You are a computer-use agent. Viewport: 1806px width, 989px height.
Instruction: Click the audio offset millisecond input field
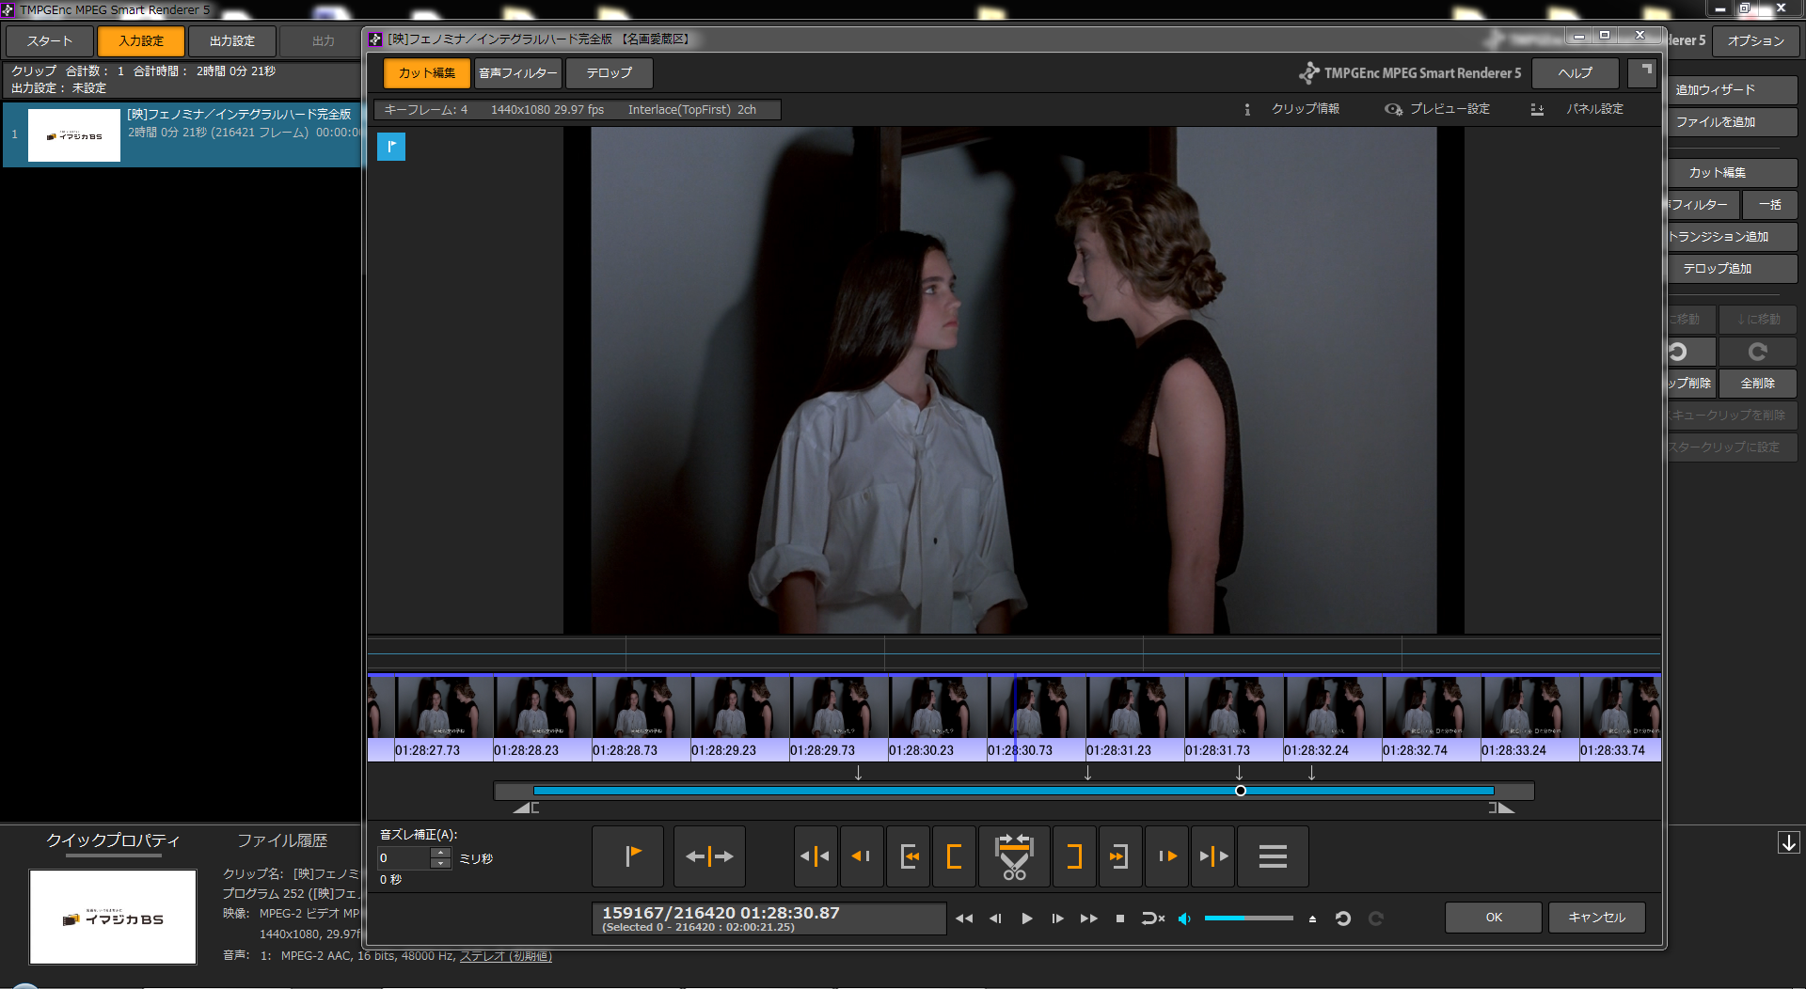404,858
